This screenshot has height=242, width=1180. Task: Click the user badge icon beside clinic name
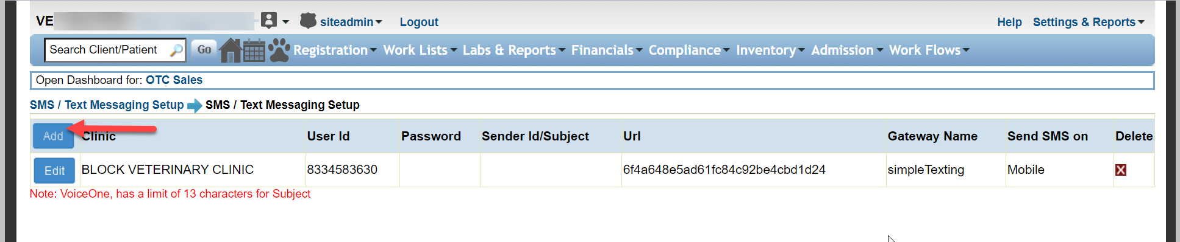(x=269, y=21)
